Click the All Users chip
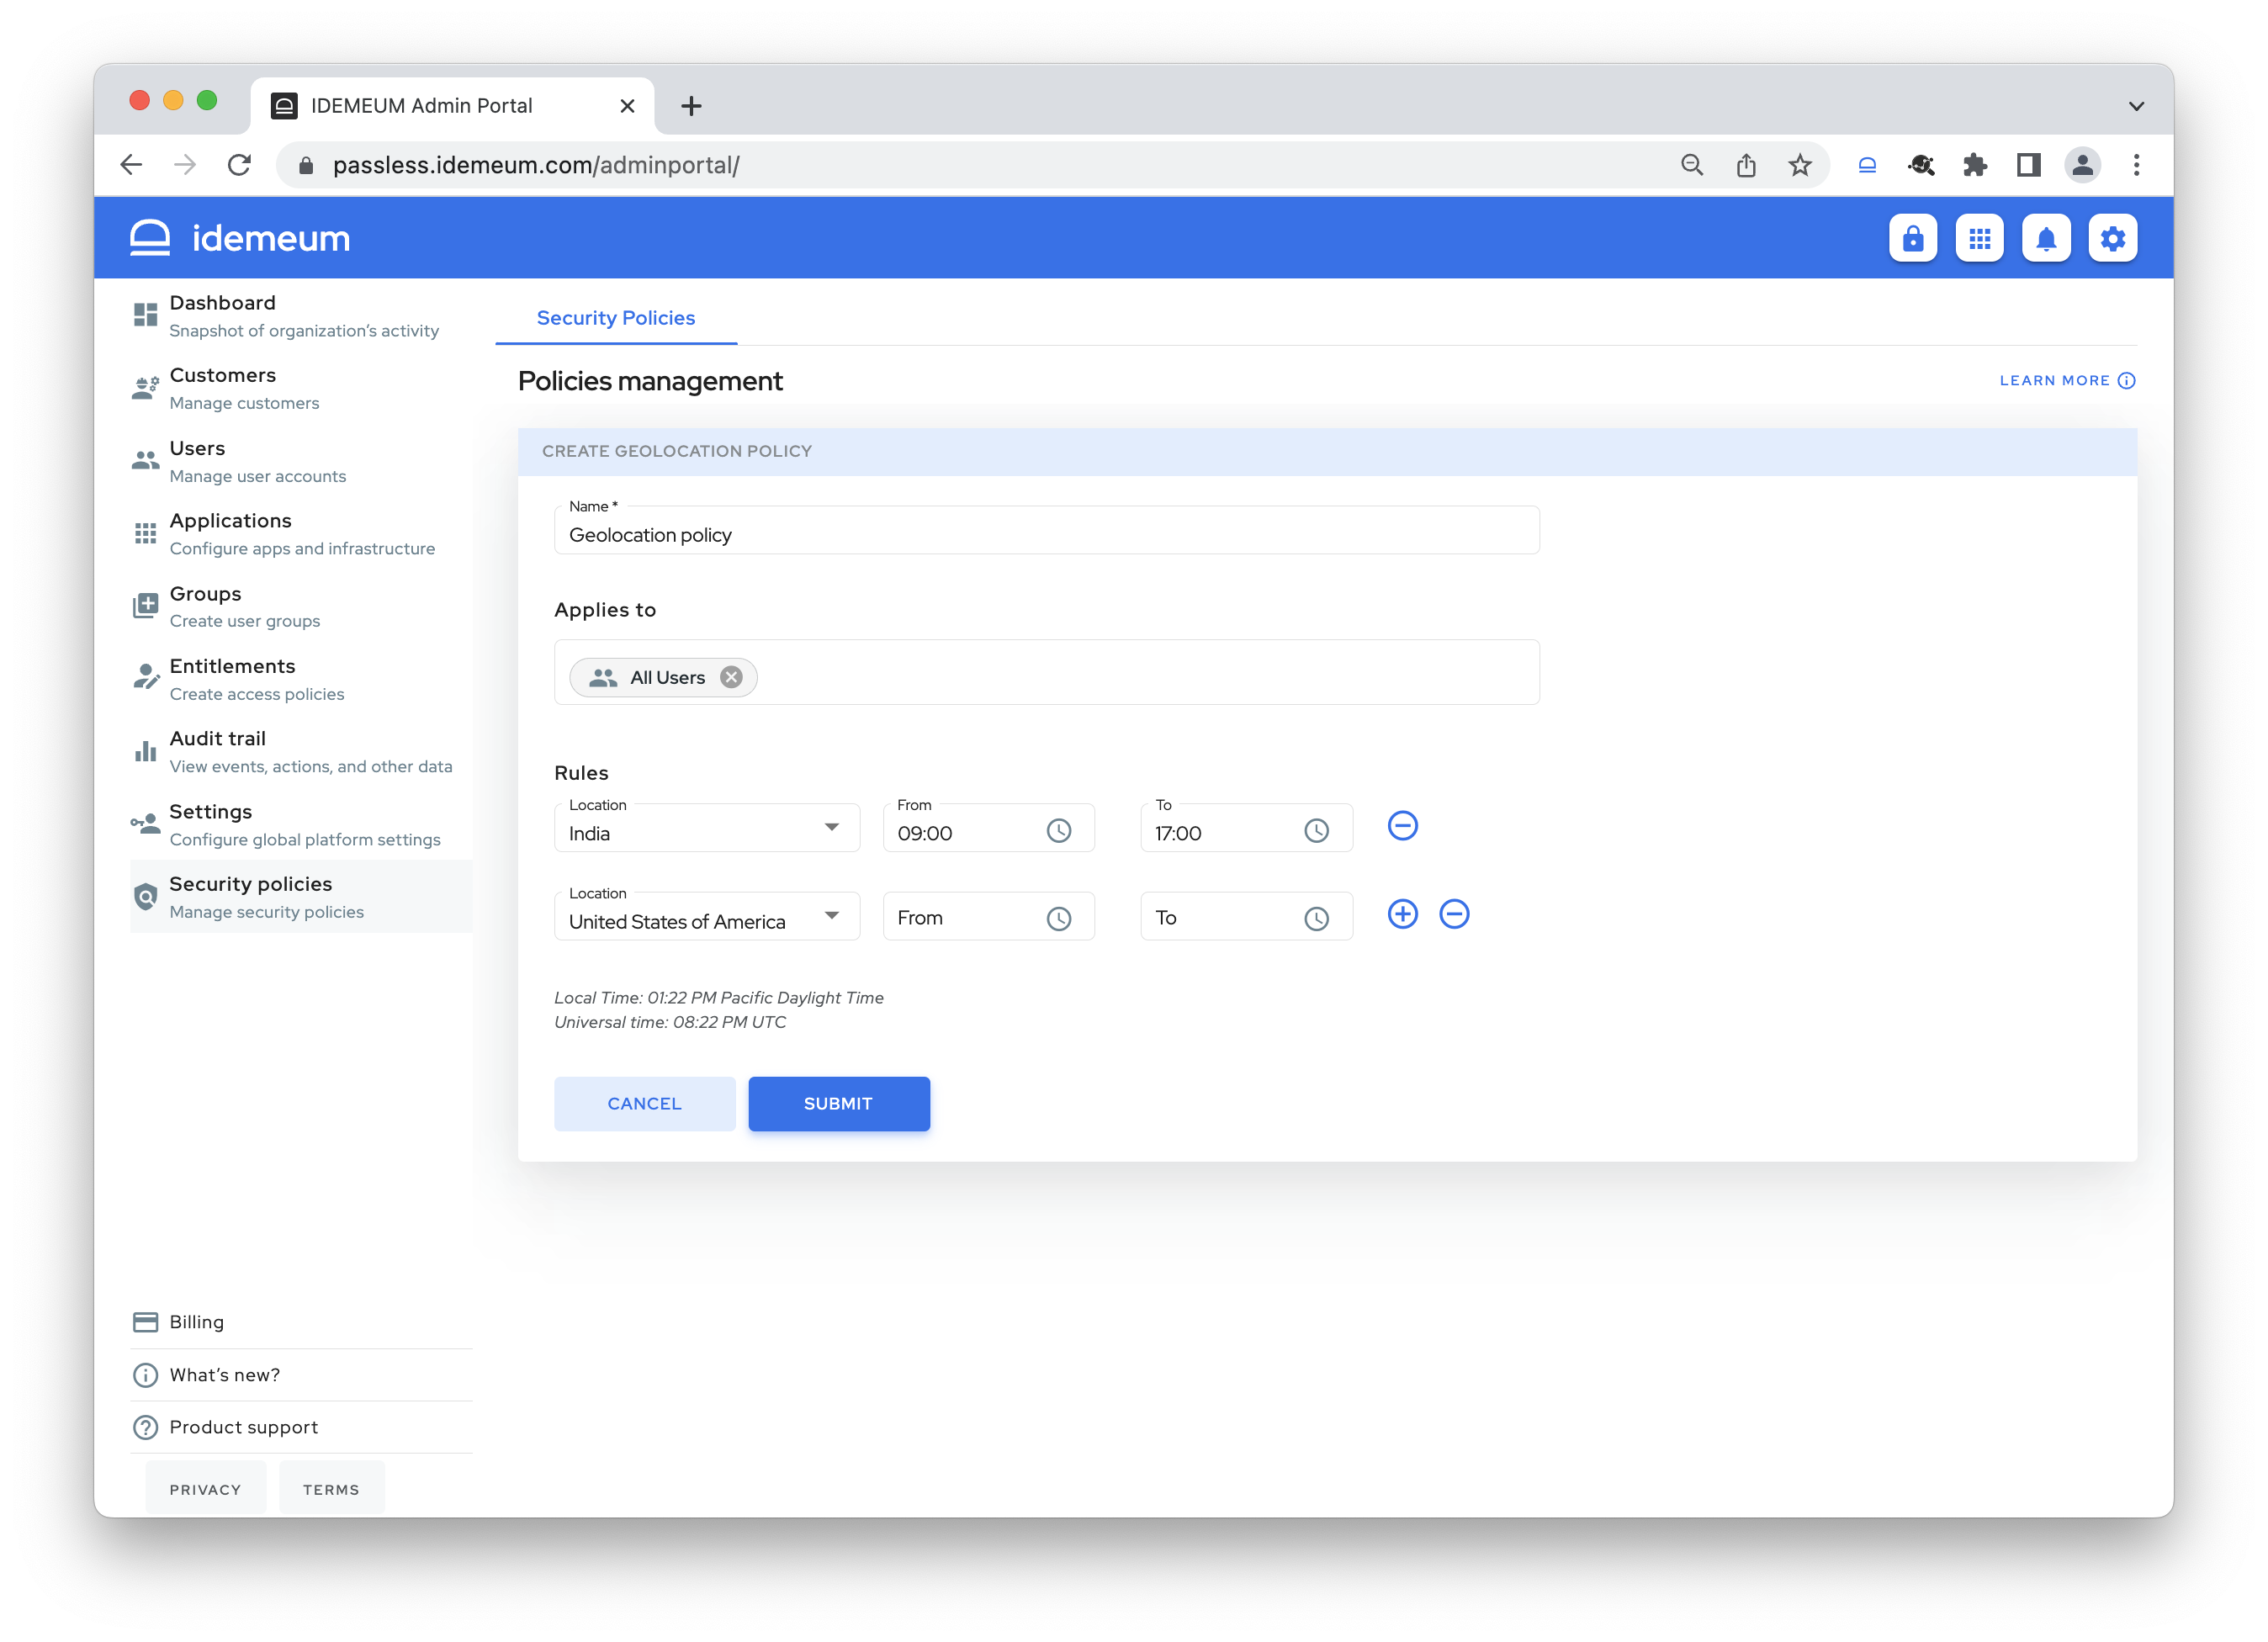The width and height of the screenshot is (2268, 1642). (663, 677)
